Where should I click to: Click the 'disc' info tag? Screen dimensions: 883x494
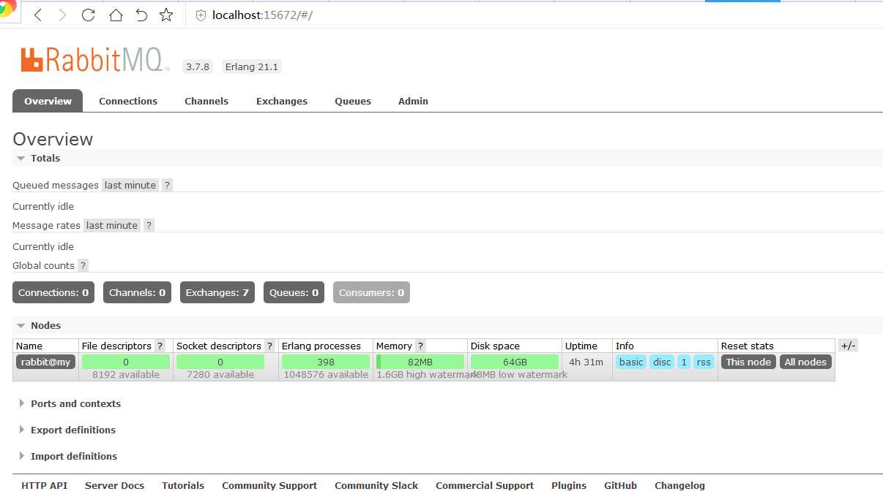662,362
